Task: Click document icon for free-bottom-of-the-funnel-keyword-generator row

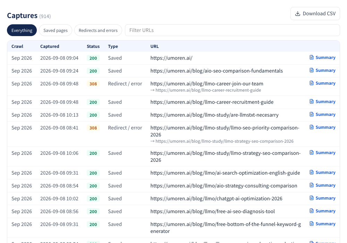Action: 312,224
